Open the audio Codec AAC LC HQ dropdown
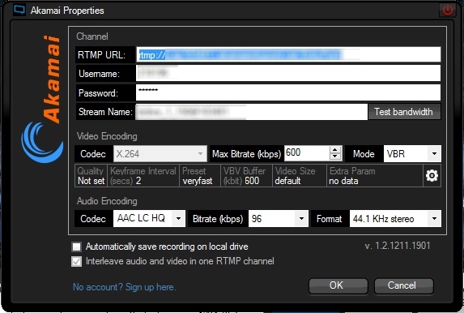This screenshot has height=313, width=464. [x=149, y=218]
